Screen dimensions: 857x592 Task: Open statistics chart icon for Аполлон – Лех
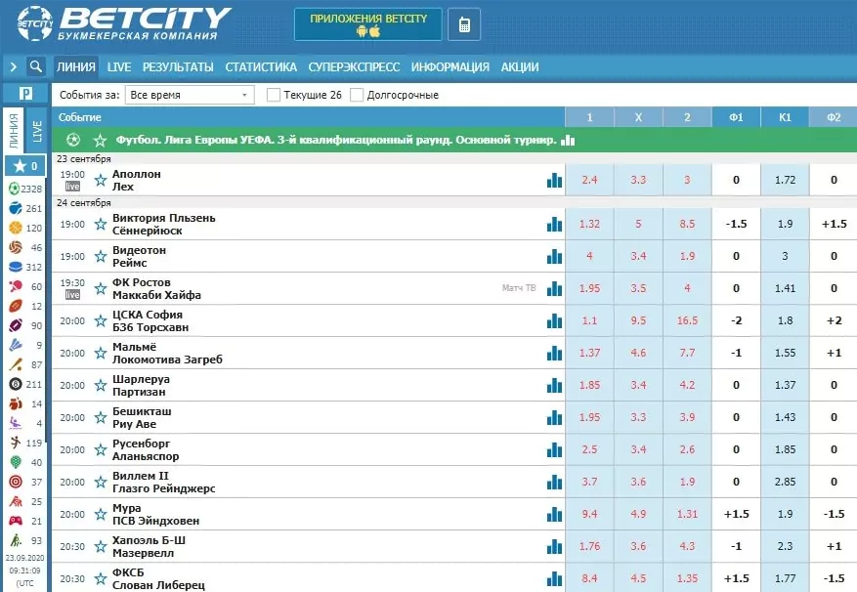554,180
